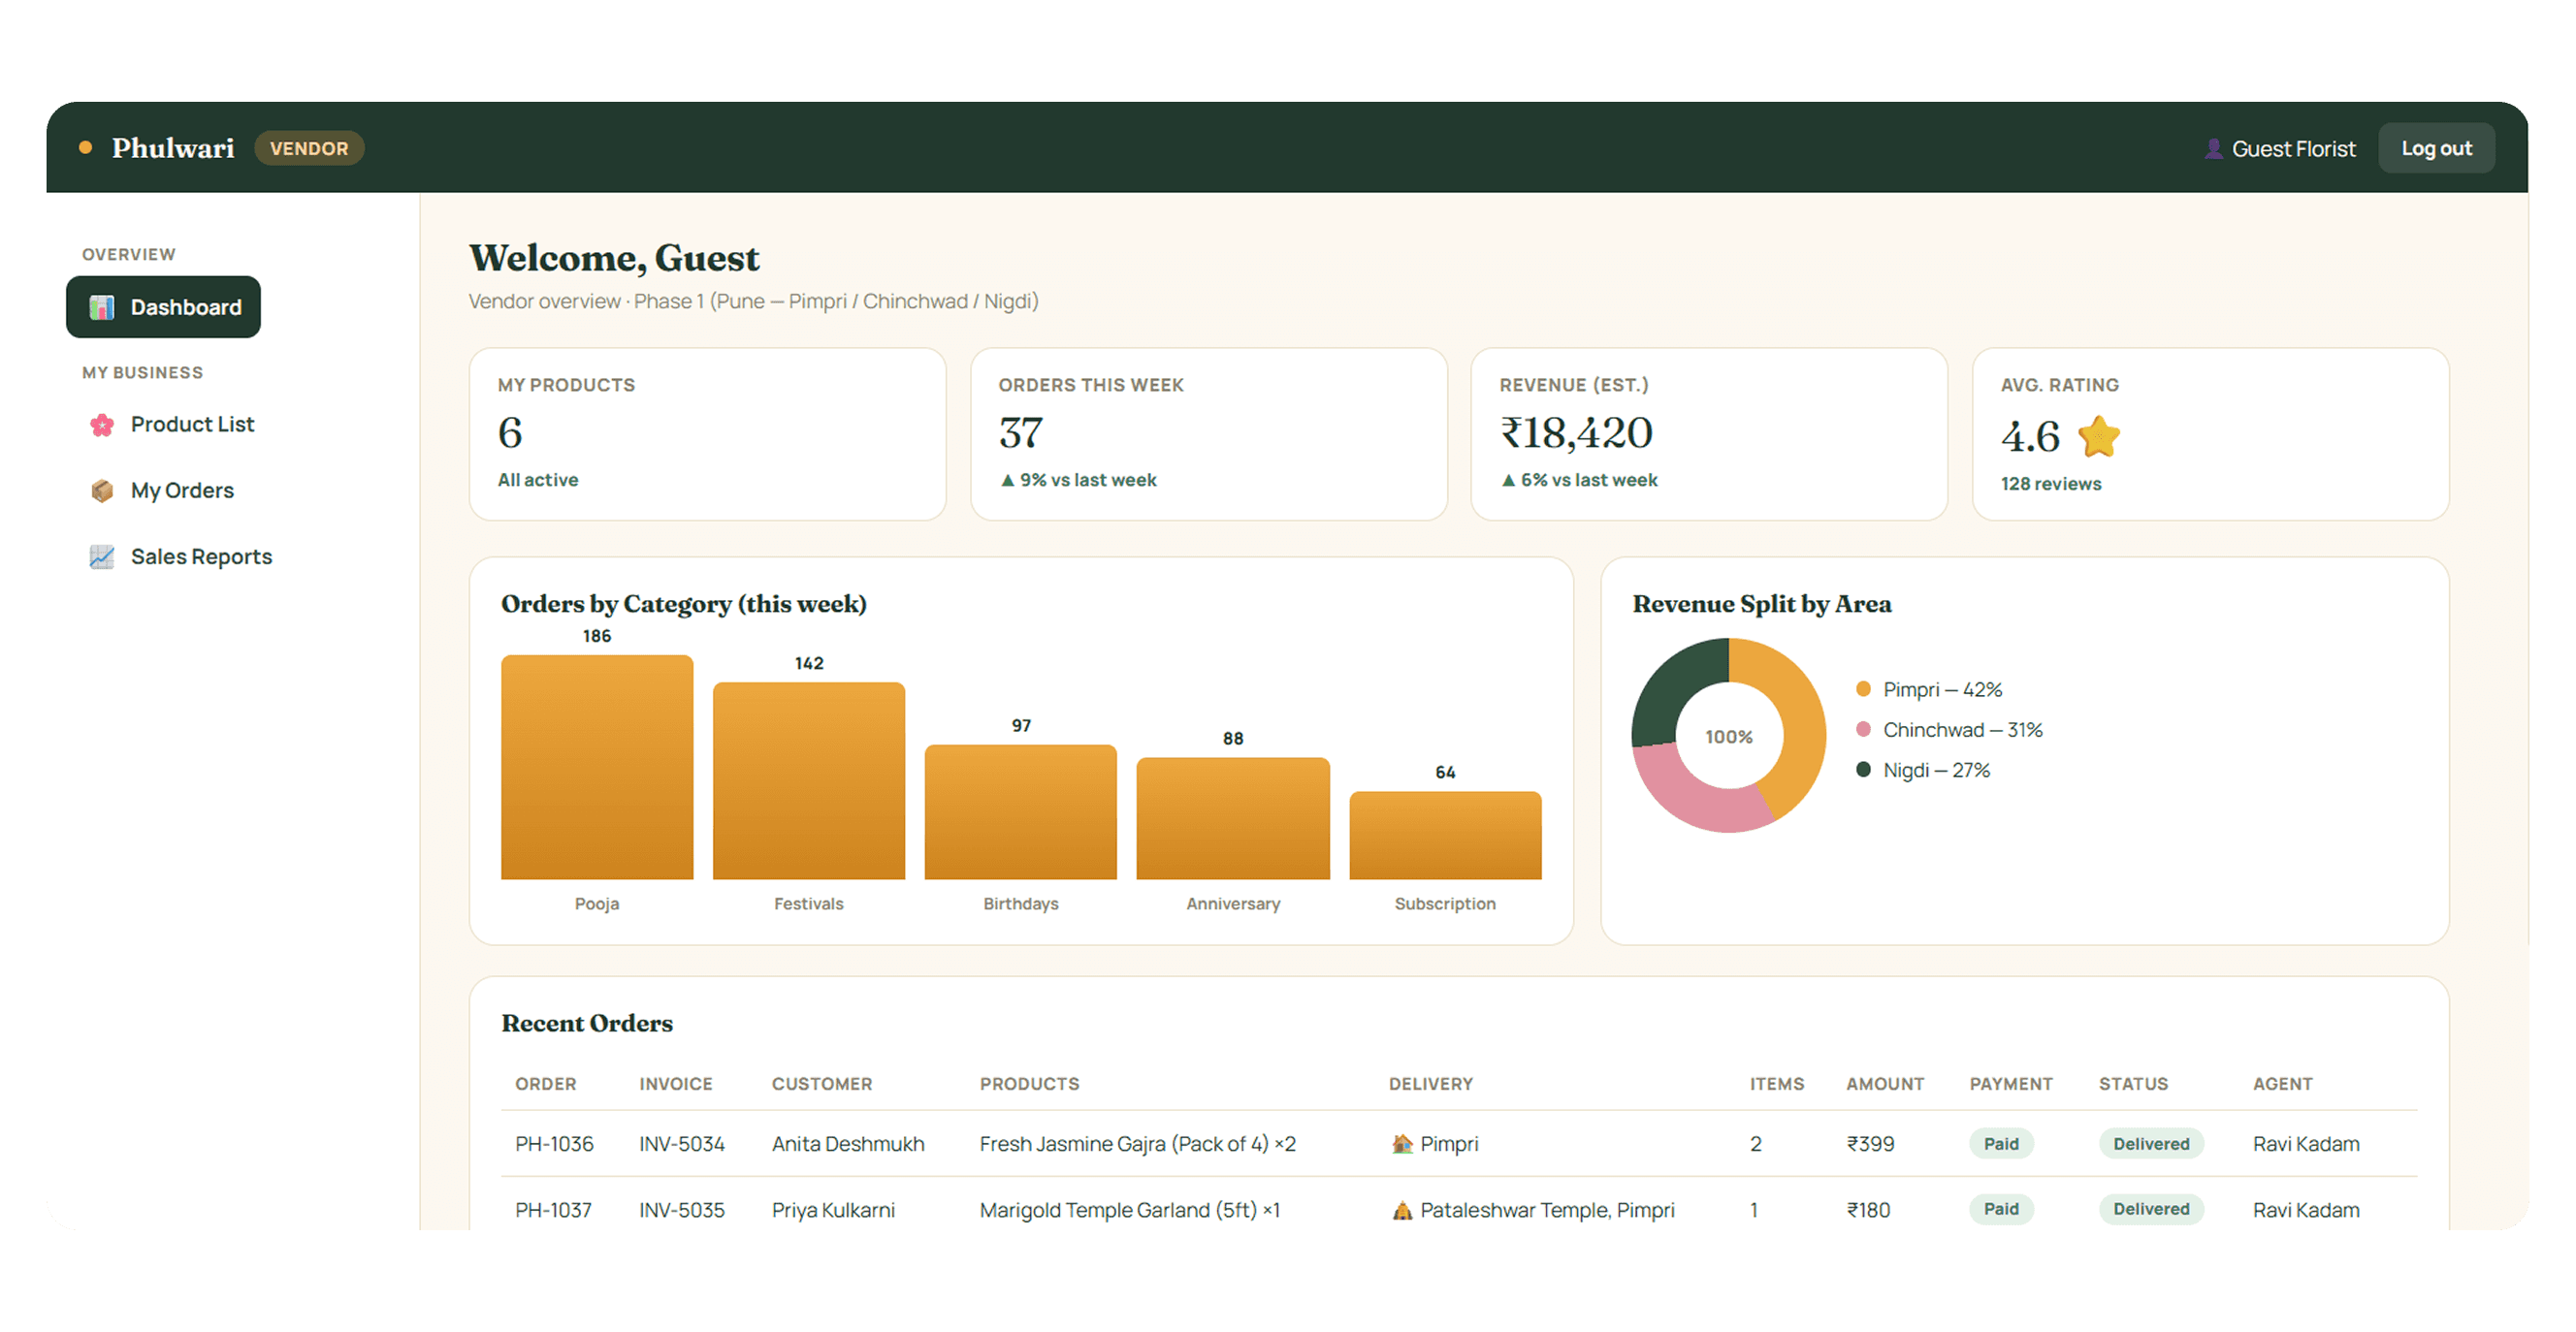Click the Subscription bar in chart

pos(1445,836)
